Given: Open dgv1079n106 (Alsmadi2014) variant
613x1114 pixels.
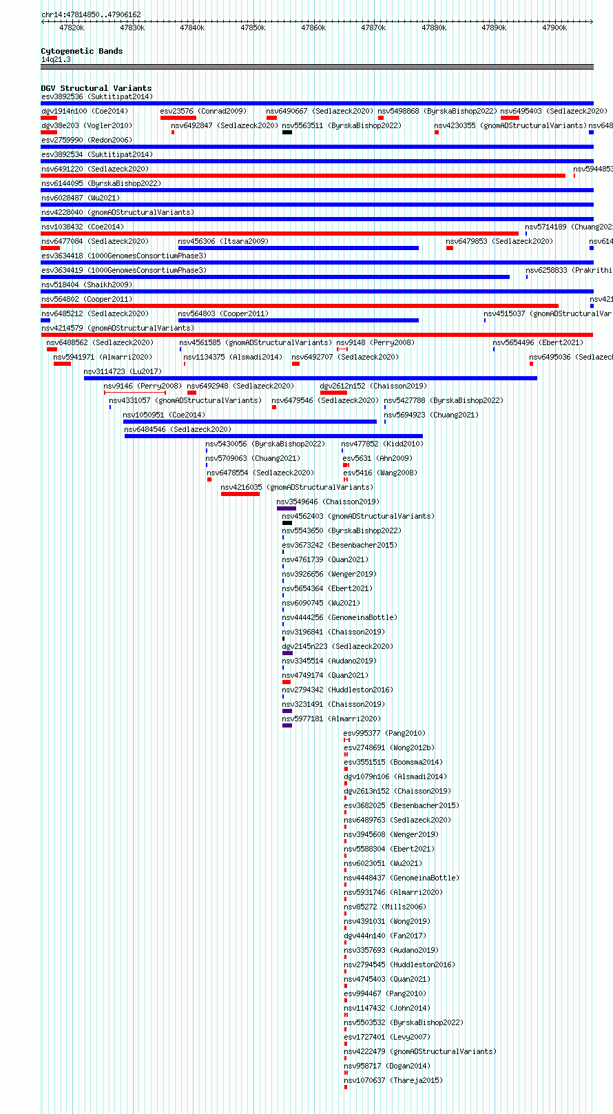Looking at the screenshot, I should 395,776.
